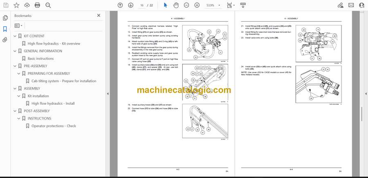Collapse the Kit installation bookmark

point(19,96)
